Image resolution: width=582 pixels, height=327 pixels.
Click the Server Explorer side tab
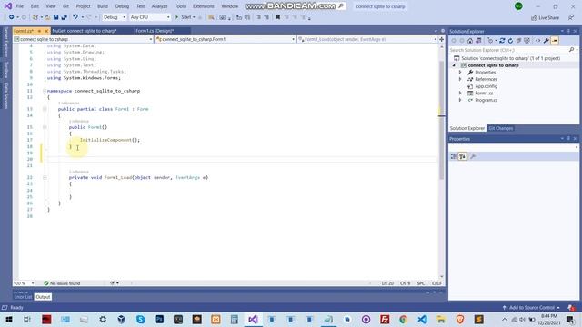pyautogui.click(x=6, y=43)
